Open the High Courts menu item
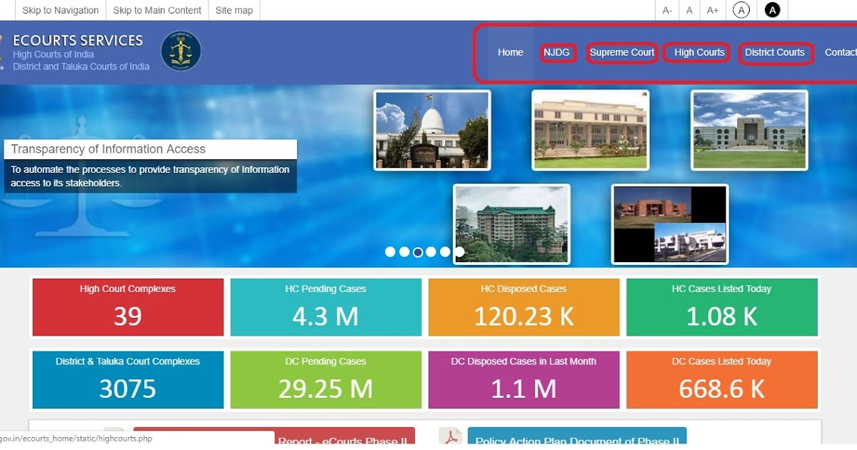 coord(699,52)
